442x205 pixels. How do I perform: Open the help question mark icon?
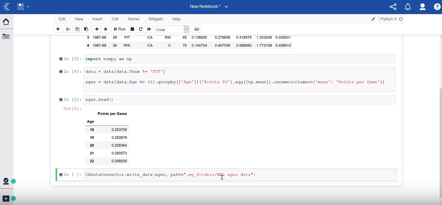tap(437, 7)
